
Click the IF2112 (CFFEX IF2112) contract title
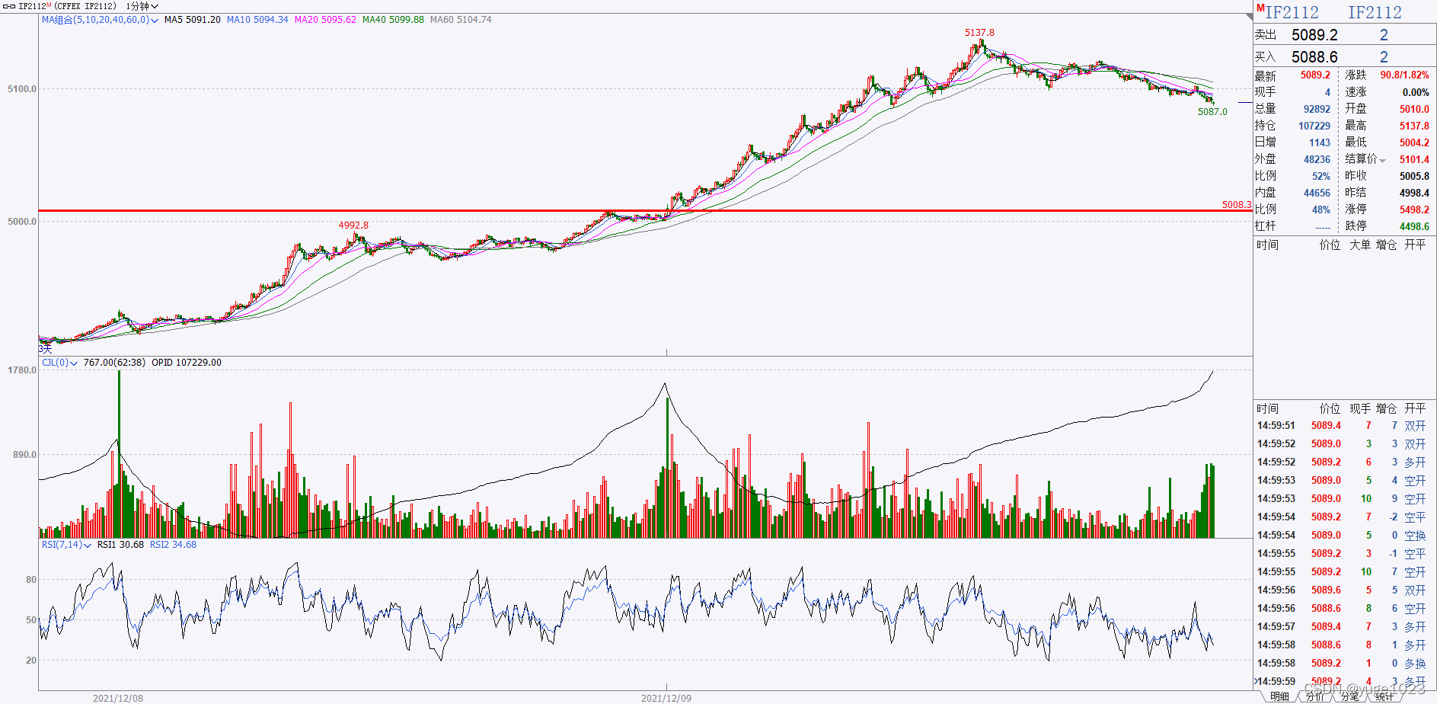coord(67,6)
